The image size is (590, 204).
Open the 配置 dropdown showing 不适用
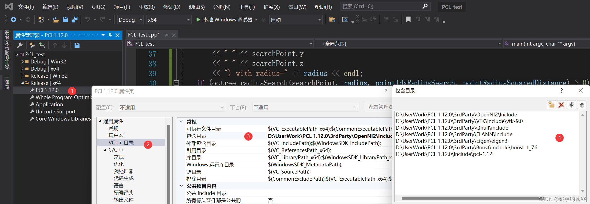[172, 108]
